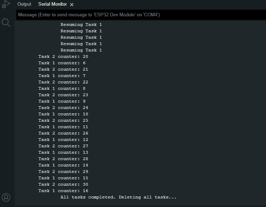This screenshot has height=207, width=266.
Task: Select the 'Task 2 counter: 25' line
Action: pyautogui.click(x=63, y=121)
